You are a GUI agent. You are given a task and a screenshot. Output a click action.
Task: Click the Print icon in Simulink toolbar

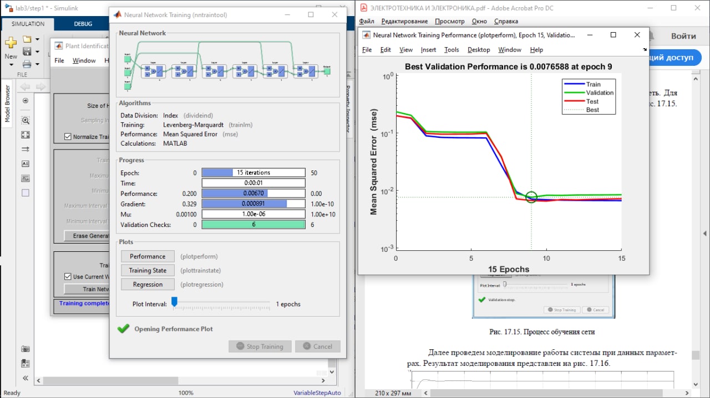(x=27, y=64)
